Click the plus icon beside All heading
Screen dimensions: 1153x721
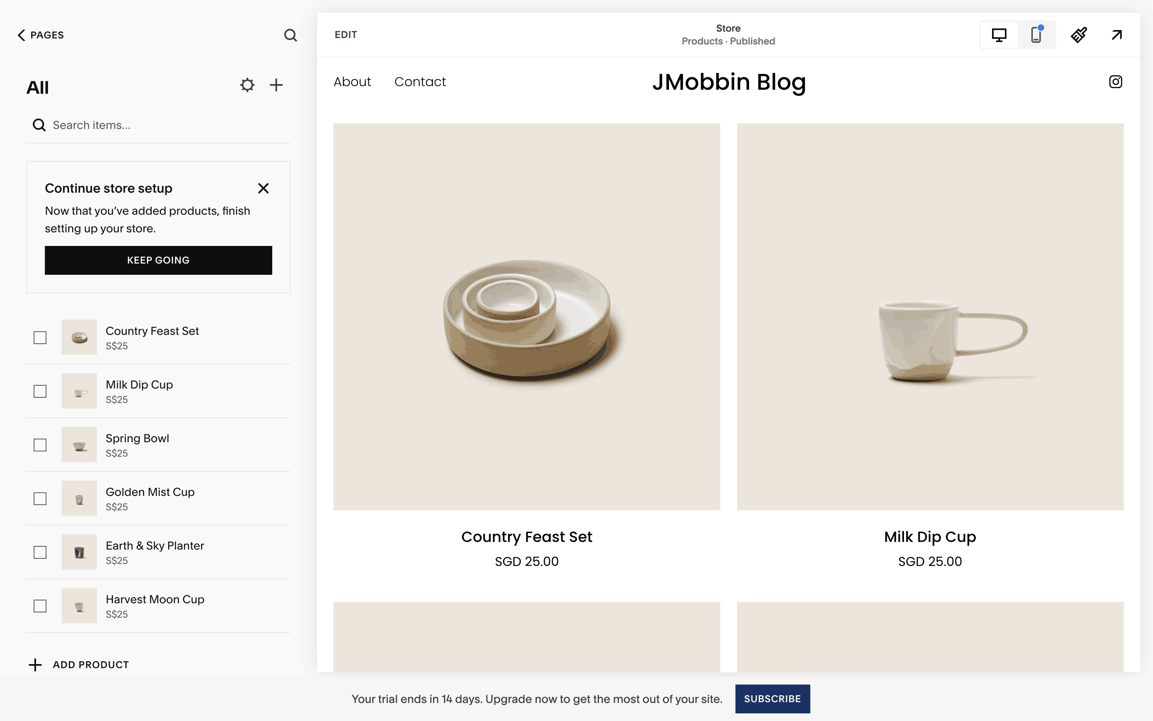(x=276, y=85)
